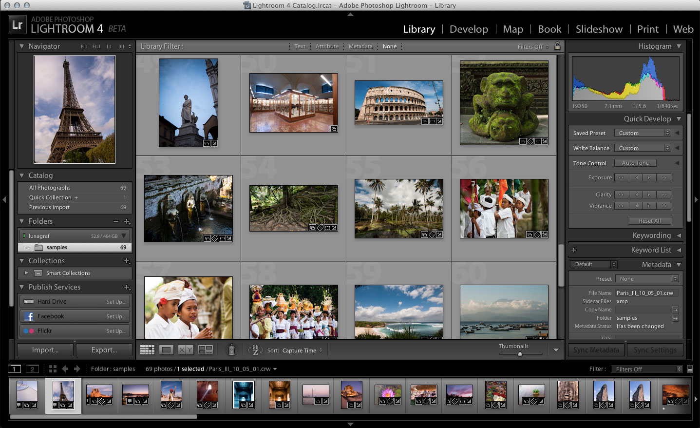Click the a-z sort direction icon
This screenshot has height=428, width=700.
(255, 350)
